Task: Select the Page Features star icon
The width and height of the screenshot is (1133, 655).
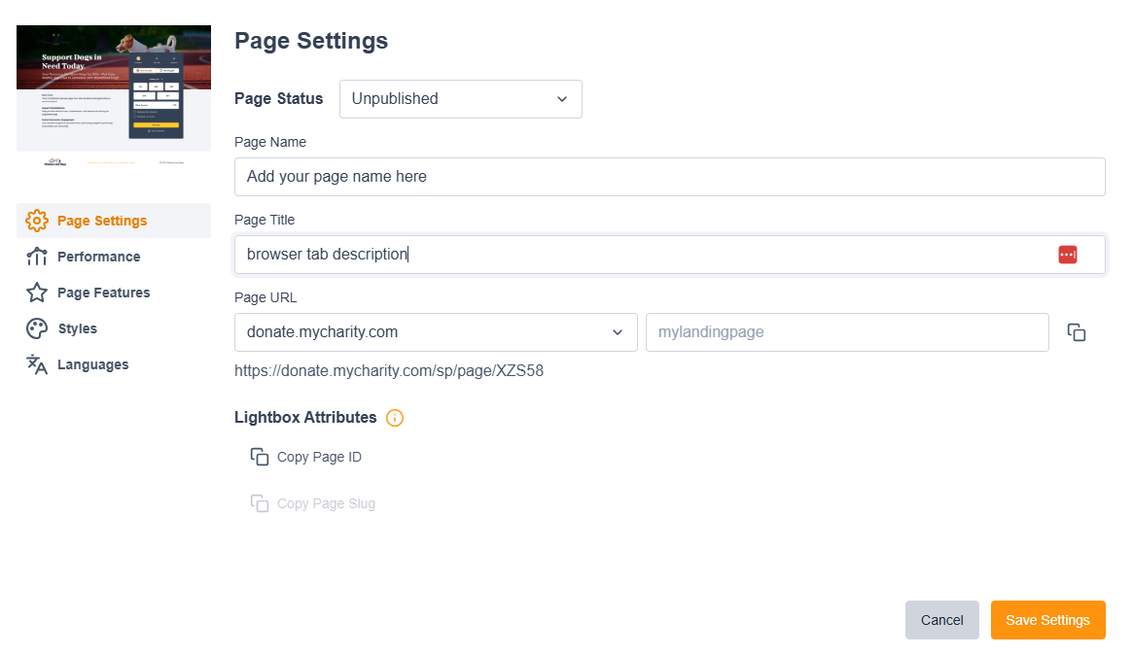Action: click(x=36, y=293)
